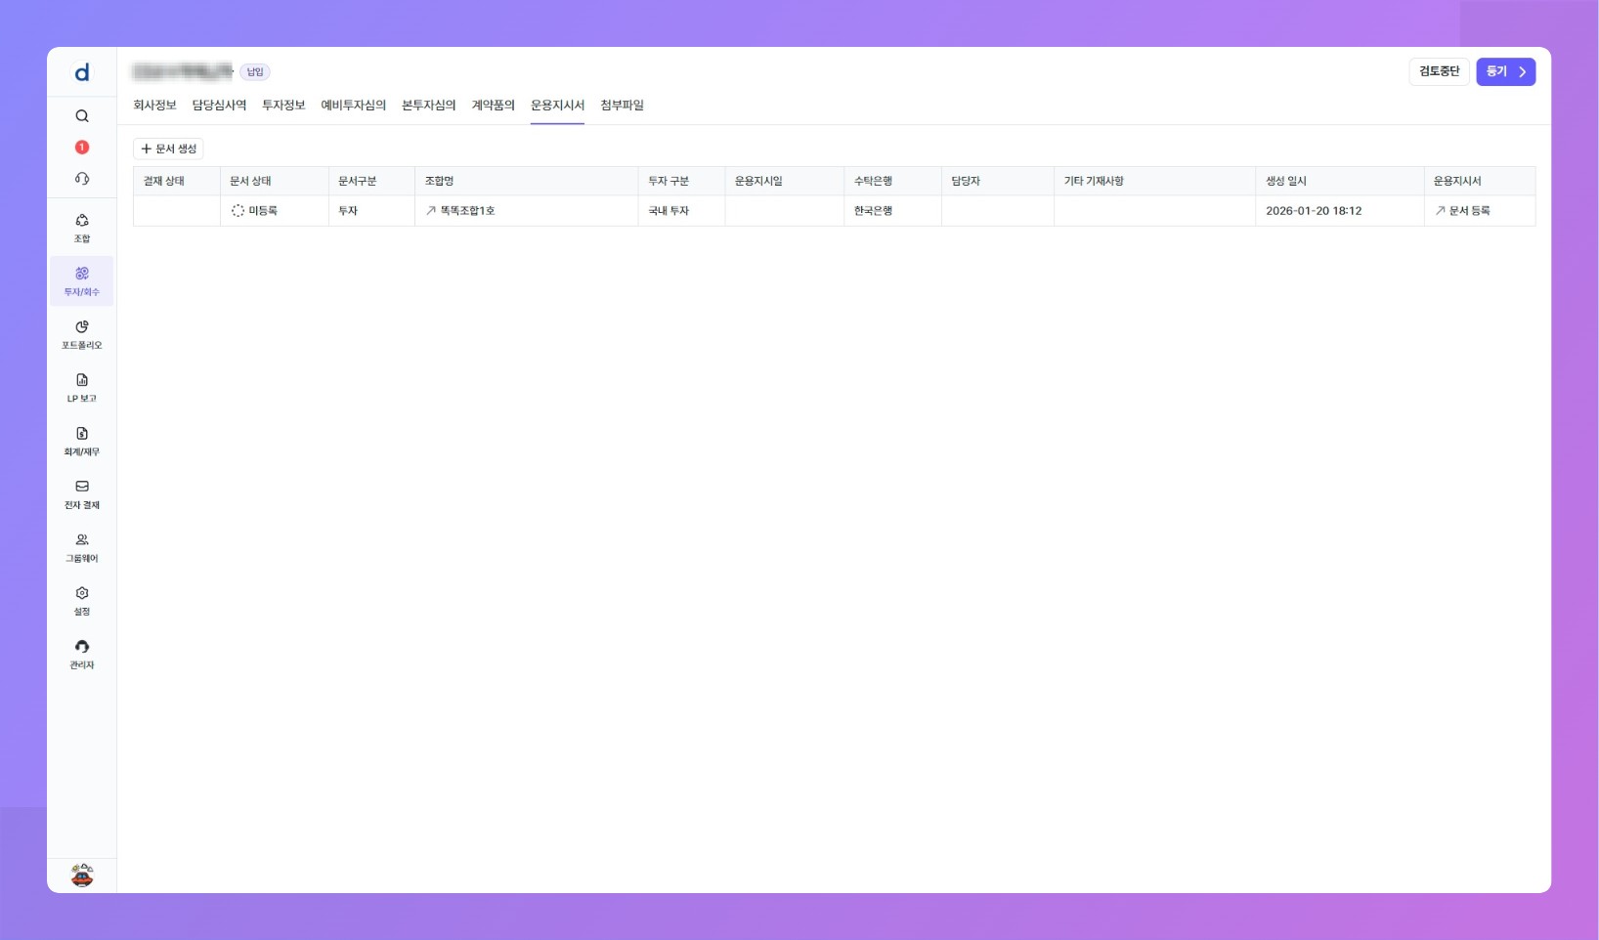
Task: Select the 본투자심의 tab
Action: (429, 106)
